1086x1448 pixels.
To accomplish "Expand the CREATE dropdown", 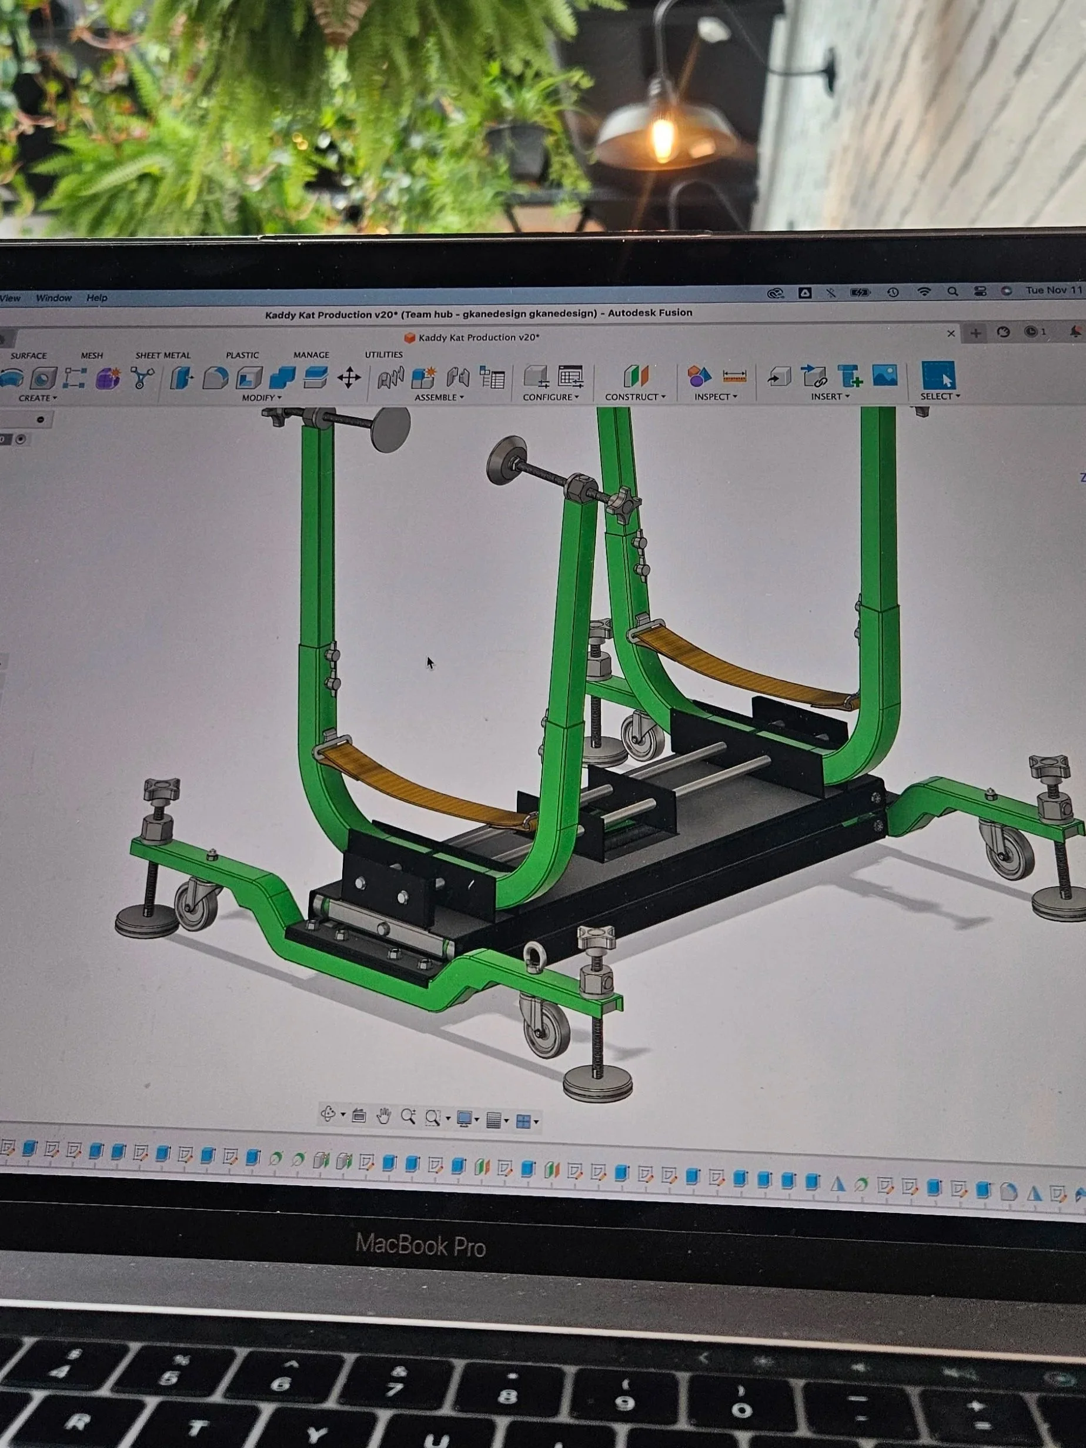I will click(x=37, y=398).
